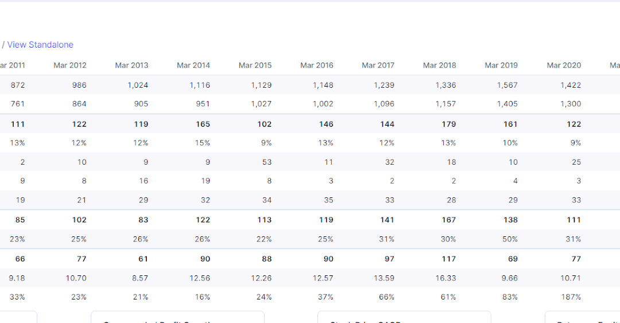The height and width of the screenshot is (323, 620).
Task: Click the value 1,148
Action: coord(323,85)
